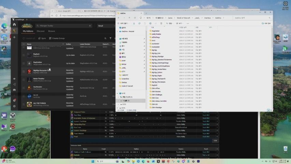
Task: Open the CurseForge crown premium icon
Action: click(14, 79)
